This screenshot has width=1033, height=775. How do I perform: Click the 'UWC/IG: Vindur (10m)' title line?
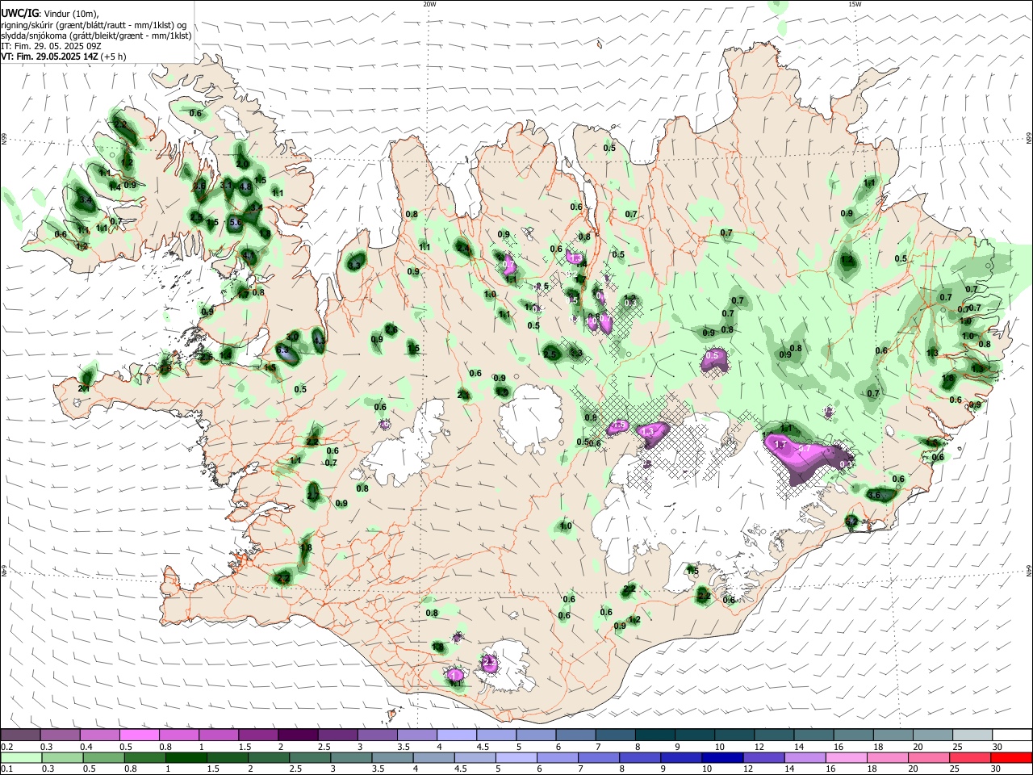coord(50,13)
